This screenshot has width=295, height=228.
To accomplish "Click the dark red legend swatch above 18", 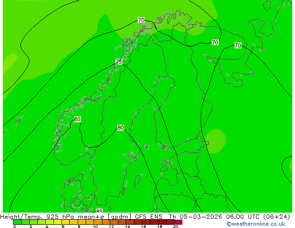I will pyautogui.click(x=162, y=222).
